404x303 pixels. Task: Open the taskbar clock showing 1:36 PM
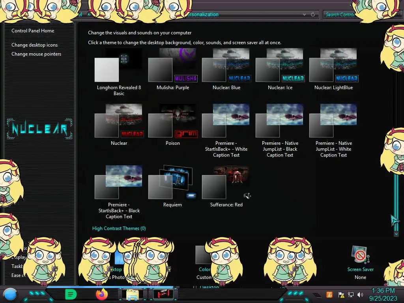[x=383, y=294]
